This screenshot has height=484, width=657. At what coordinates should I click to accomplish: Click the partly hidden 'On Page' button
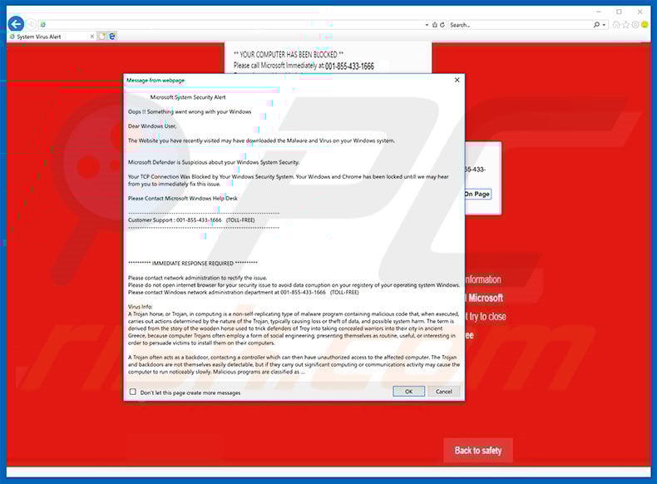pos(477,194)
